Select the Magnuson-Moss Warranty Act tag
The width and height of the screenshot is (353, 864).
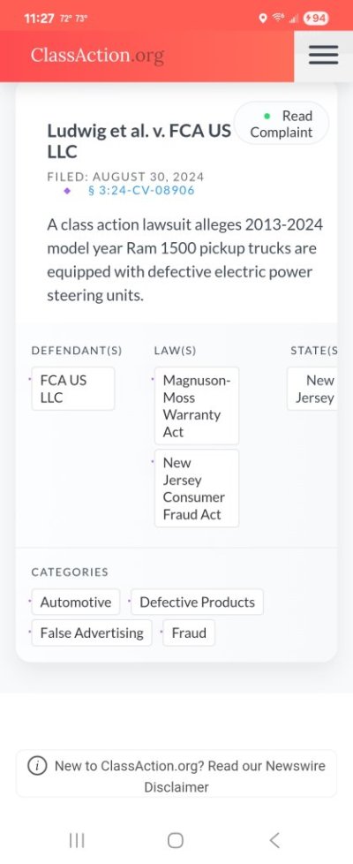click(197, 405)
